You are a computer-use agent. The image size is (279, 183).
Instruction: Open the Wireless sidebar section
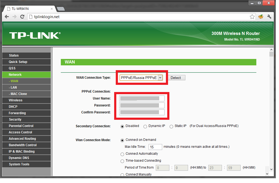coord(26,100)
